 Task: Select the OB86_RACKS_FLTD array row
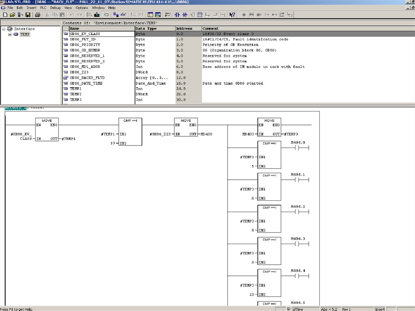click(239, 78)
